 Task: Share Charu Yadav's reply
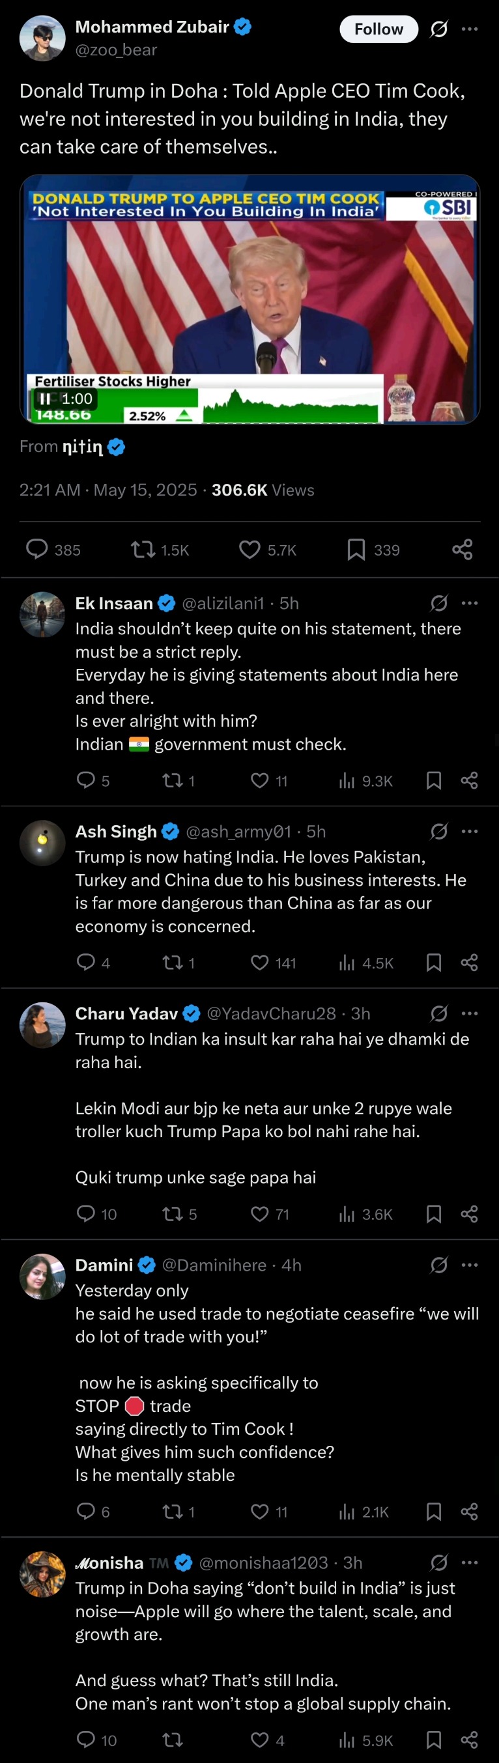(470, 1213)
